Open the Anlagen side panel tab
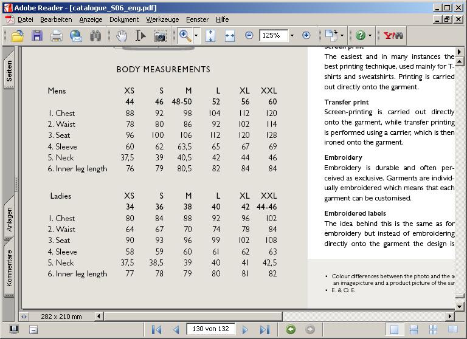 pos(9,219)
